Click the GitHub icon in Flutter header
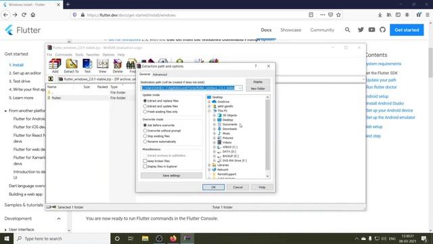The width and height of the screenshot is (433, 244). 382,30
